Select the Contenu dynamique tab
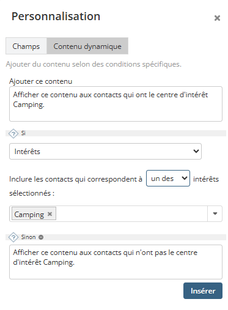Screen dimensions: 228x310 (x=87, y=46)
